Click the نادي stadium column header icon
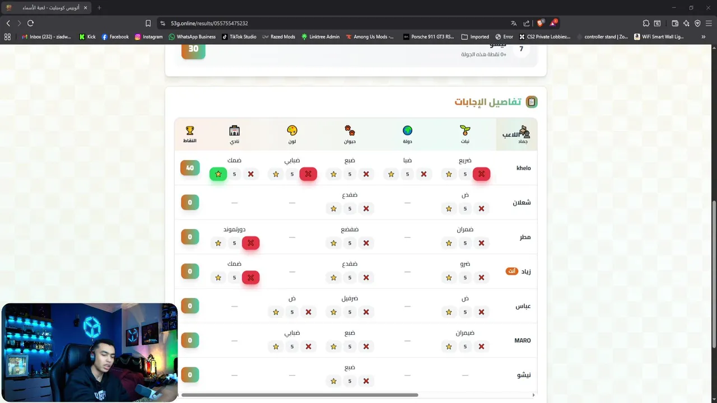Viewport: 717px width, 403px height. click(234, 130)
